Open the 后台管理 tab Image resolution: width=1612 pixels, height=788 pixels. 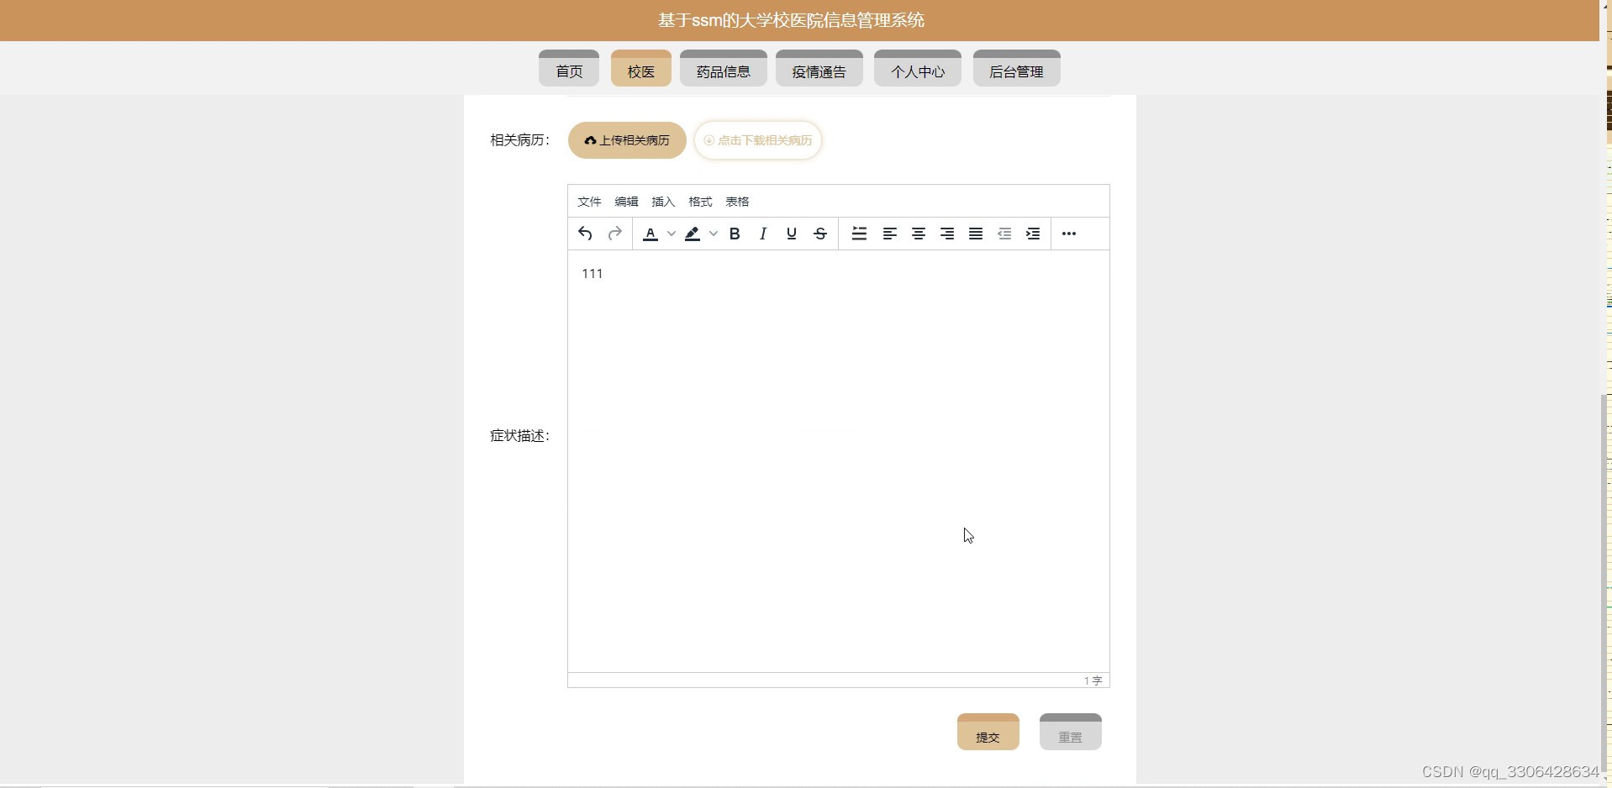[1017, 68]
